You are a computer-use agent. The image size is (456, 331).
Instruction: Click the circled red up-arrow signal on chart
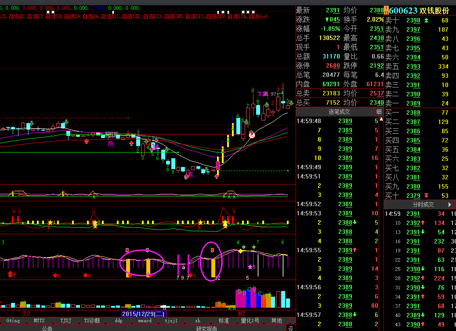coord(252,134)
